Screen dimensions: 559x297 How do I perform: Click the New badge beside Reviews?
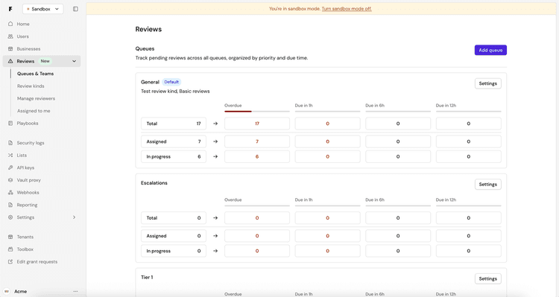(45, 61)
